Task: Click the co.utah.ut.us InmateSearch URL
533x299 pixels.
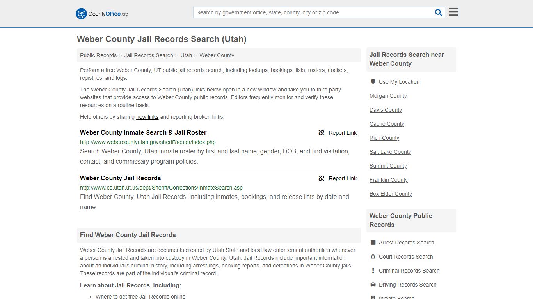Action: pyautogui.click(x=161, y=188)
